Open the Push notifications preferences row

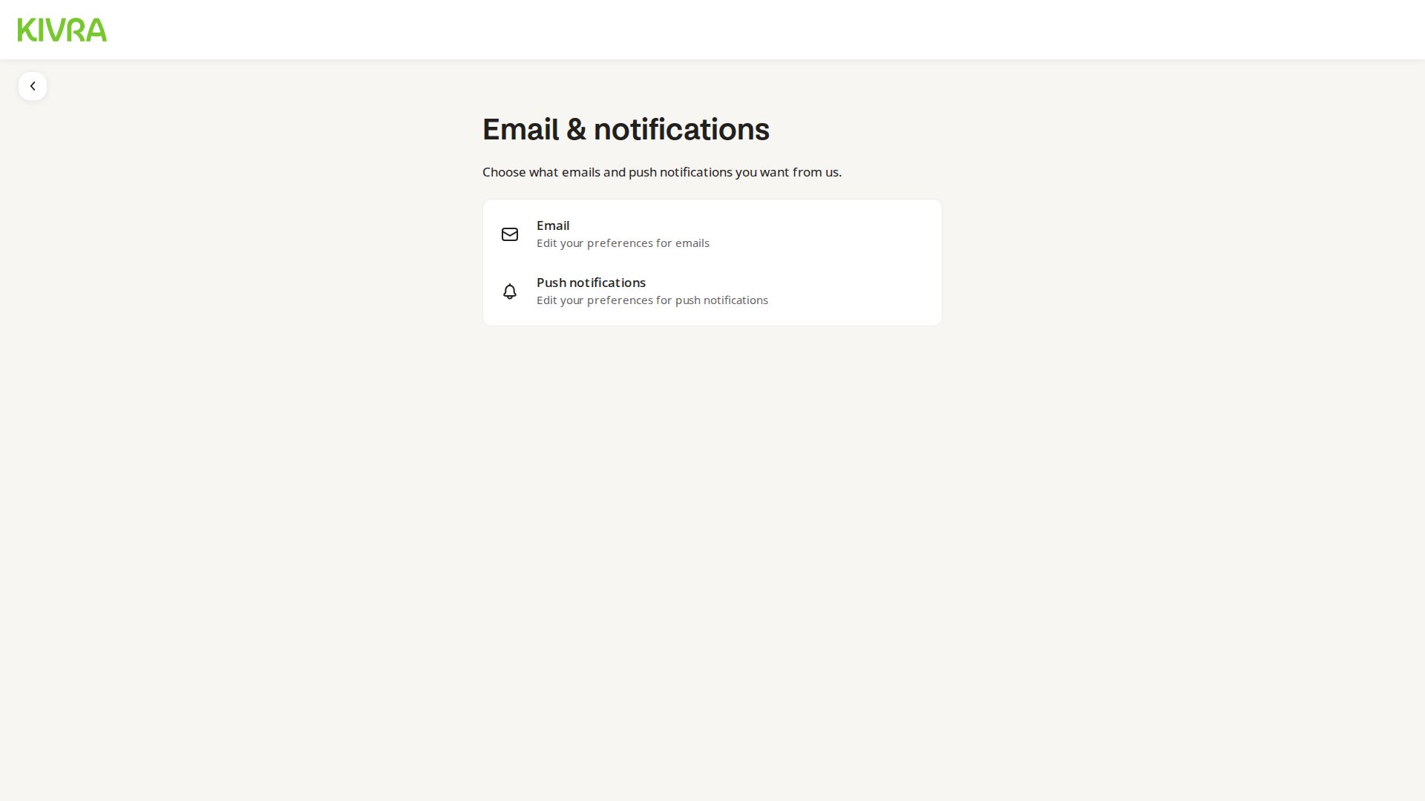pyautogui.click(x=712, y=291)
